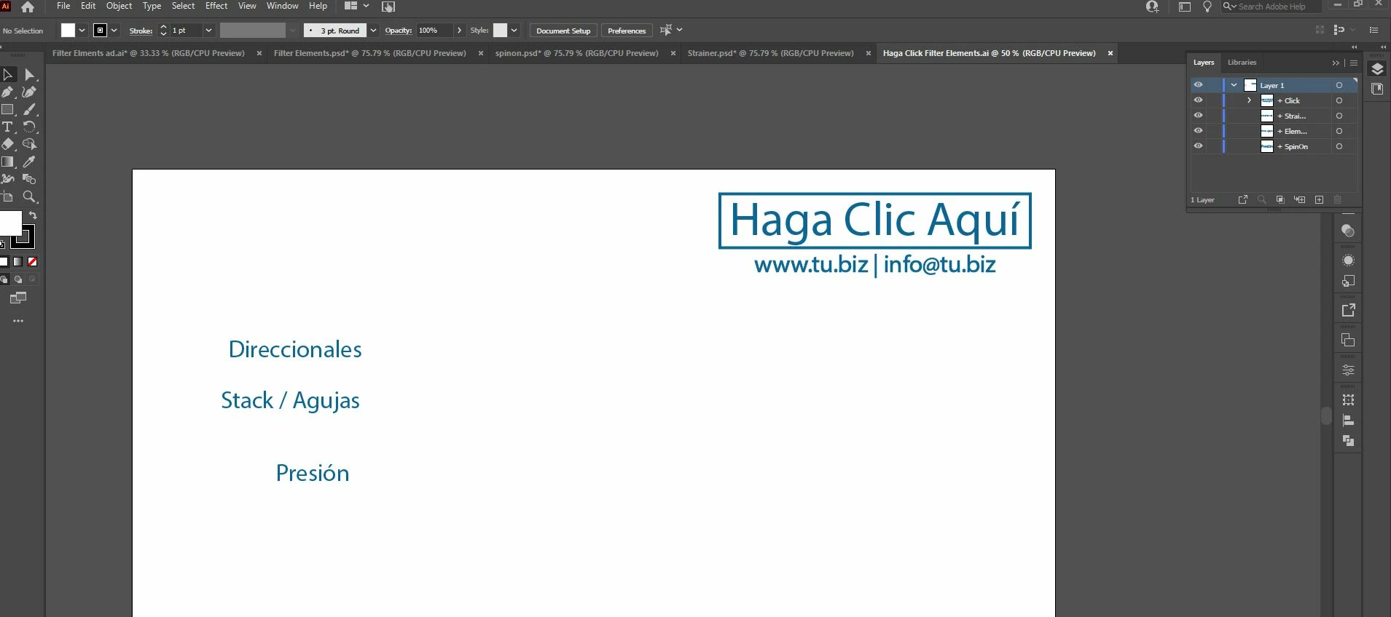
Task: Go to Home screen icon
Action: coord(28,7)
